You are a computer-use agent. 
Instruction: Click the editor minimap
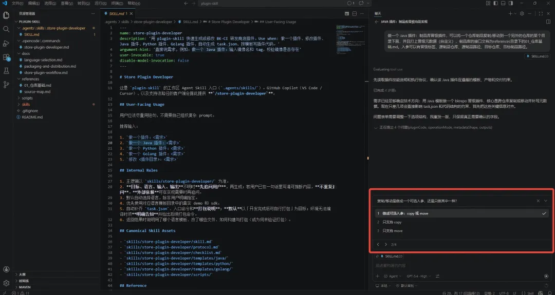[x=350, y=39]
